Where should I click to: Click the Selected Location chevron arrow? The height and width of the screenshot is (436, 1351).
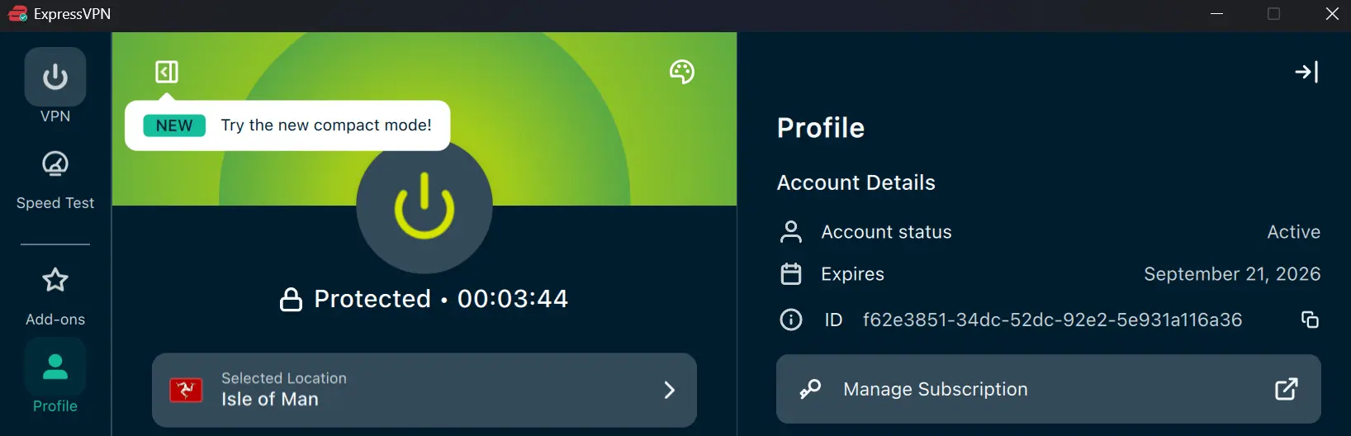click(x=670, y=390)
